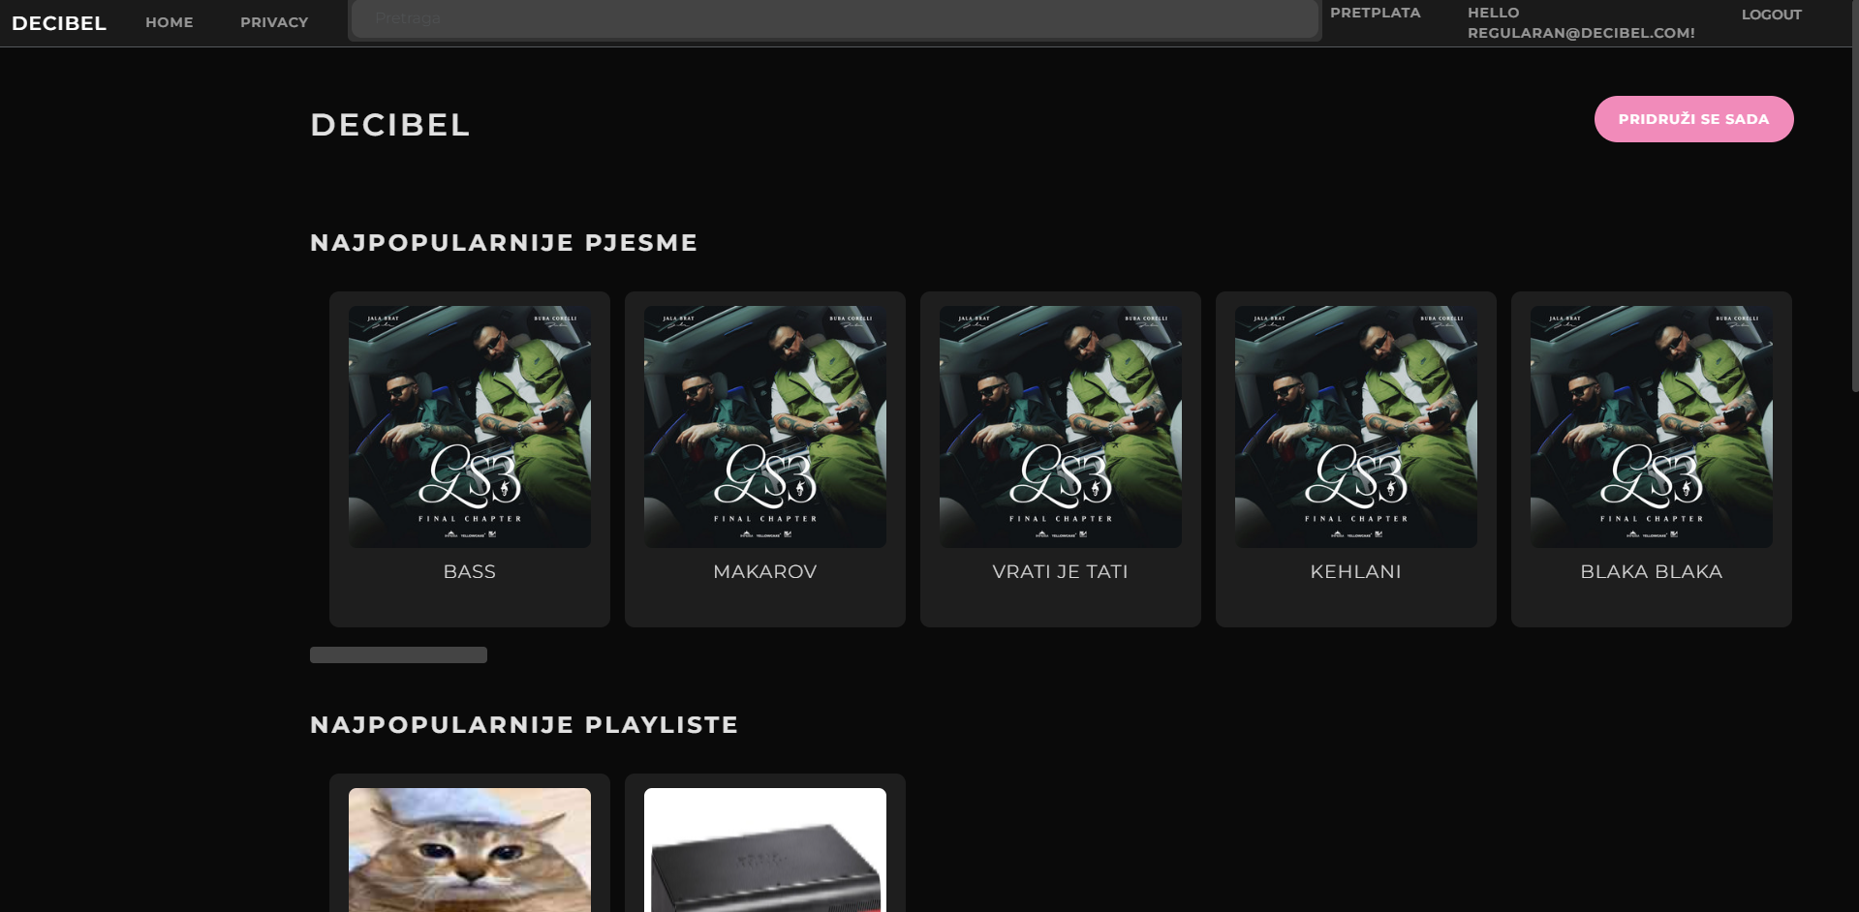
Task: Focus the Pretraga search field
Action: coord(834,18)
